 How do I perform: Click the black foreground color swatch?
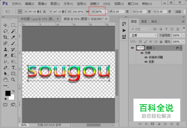pos(8,93)
